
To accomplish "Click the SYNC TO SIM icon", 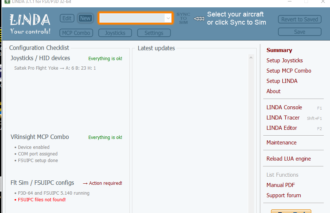I will [183, 18].
